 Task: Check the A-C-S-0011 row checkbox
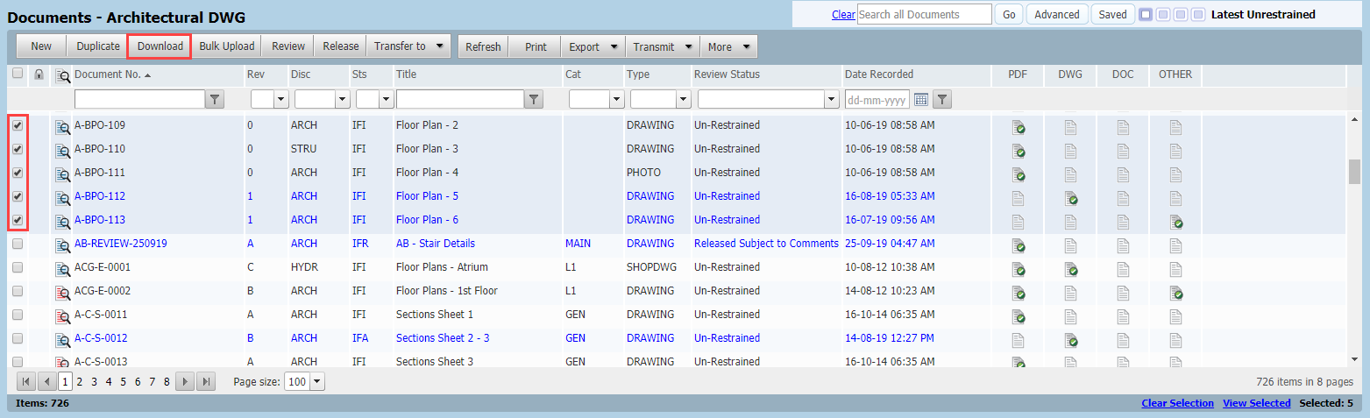pyautogui.click(x=18, y=315)
